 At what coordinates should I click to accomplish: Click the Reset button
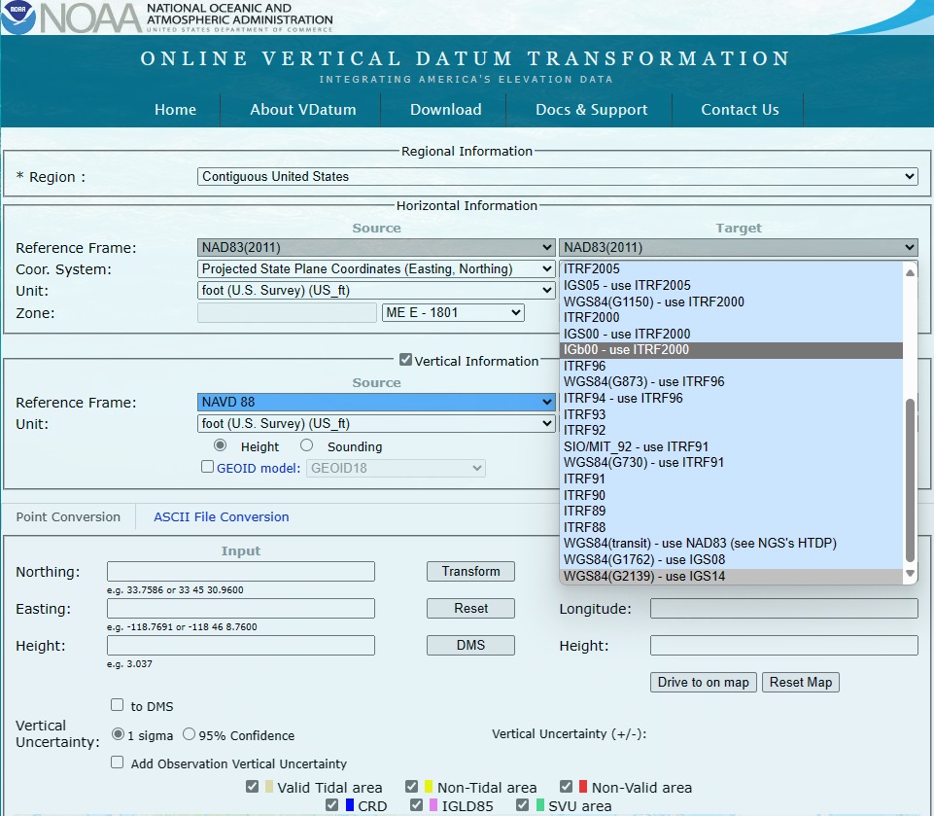tap(470, 608)
